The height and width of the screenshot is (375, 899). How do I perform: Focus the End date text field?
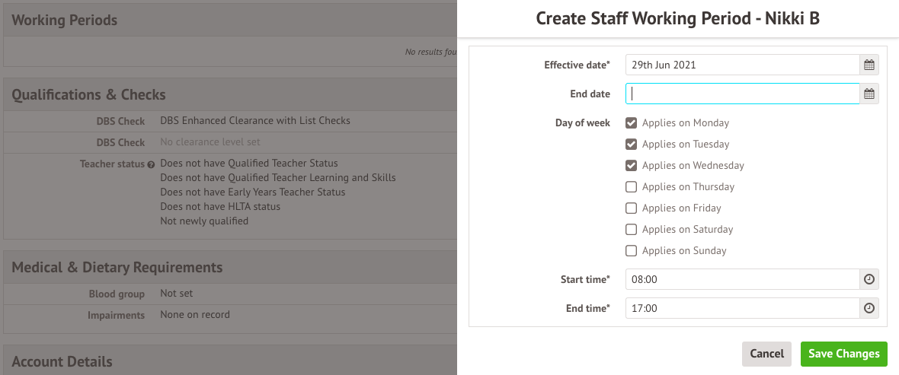click(x=742, y=94)
